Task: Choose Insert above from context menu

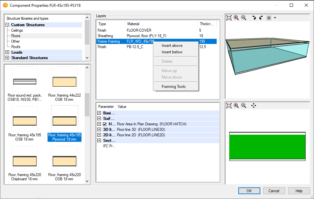Action: [x=172, y=46]
